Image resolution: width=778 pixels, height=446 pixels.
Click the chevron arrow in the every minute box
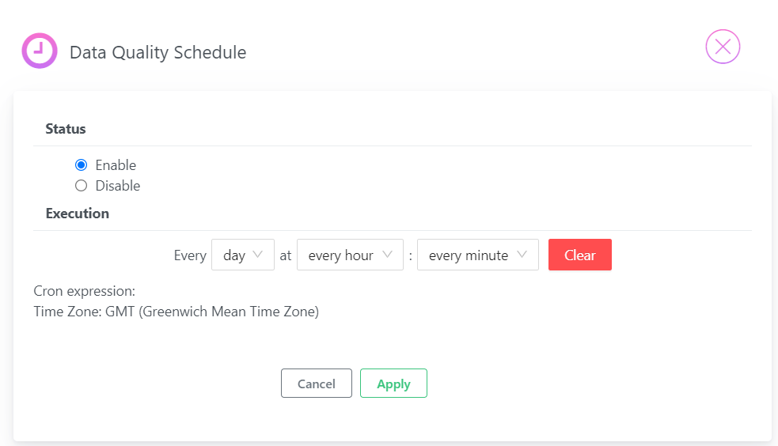tap(522, 254)
